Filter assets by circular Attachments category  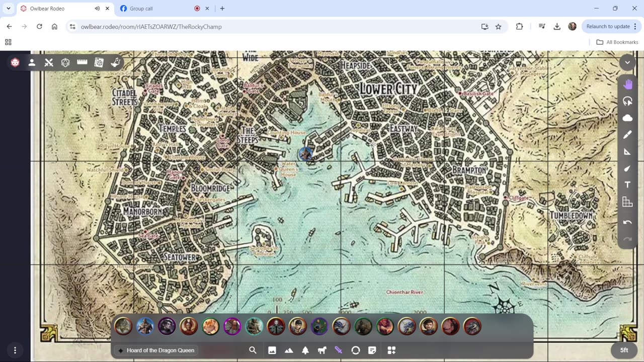[356, 350]
